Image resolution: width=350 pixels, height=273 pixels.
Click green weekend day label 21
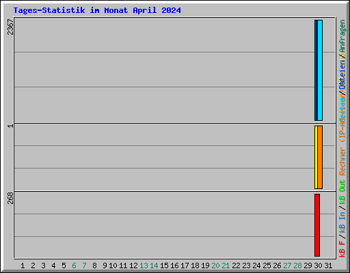click(x=226, y=265)
